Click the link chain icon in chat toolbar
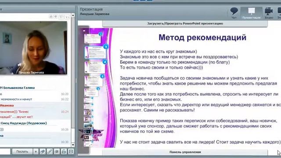Image resolution: width=281 pixels, height=158 pixels. [50, 151]
